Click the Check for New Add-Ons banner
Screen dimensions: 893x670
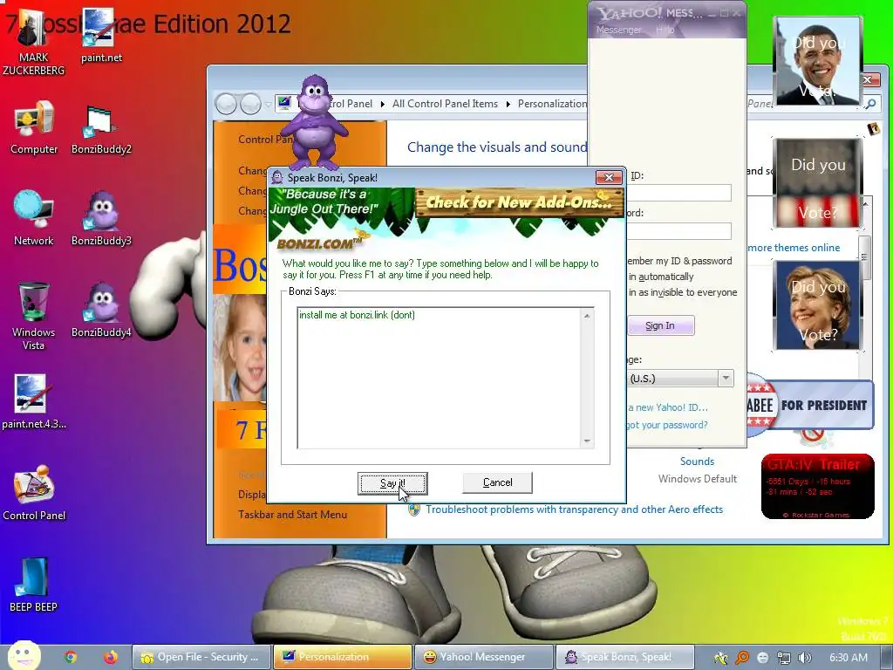[520, 202]
